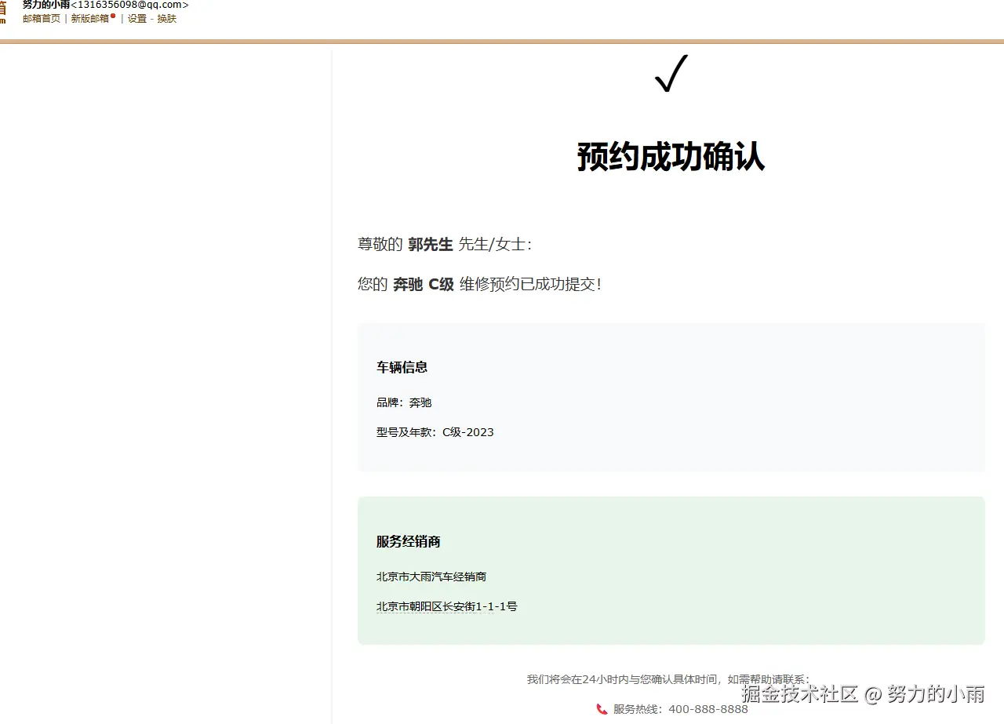The width and height of the screenshot is (1004, 724).
Task: Click the red phone icon
Action: 602,709
